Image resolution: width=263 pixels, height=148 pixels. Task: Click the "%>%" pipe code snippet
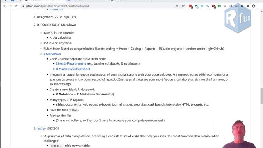(74, 17)
